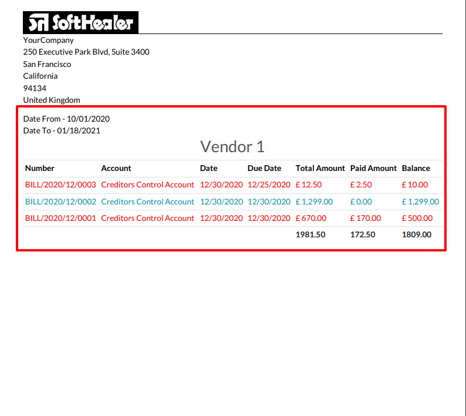
Task: Click paid amount £ 0.00
Action: [361, 202]
